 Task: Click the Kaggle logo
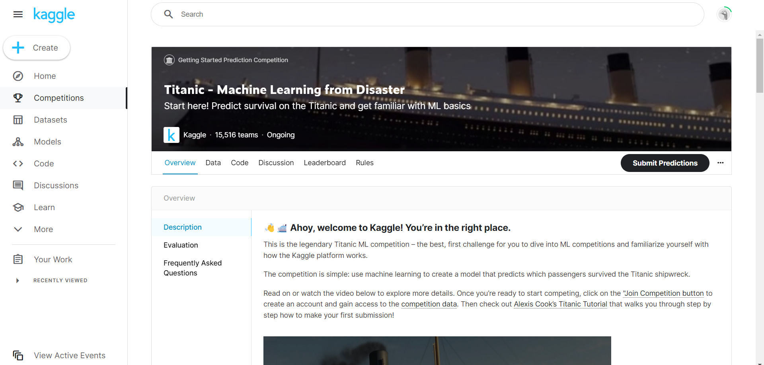(54, 15)
